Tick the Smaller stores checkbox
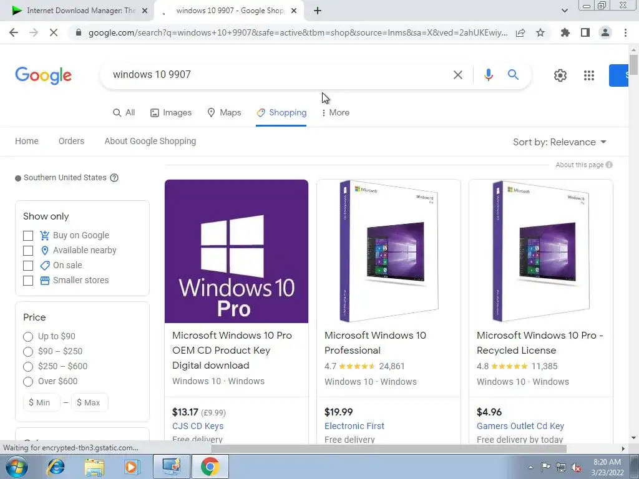Screen dimensions: 639x479 pos(28,281)
